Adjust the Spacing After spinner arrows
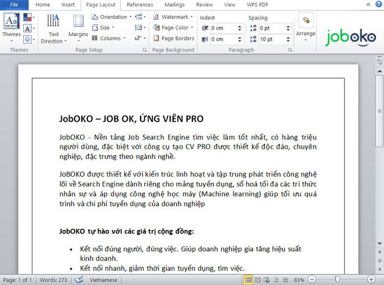 (x=288, y=39)
